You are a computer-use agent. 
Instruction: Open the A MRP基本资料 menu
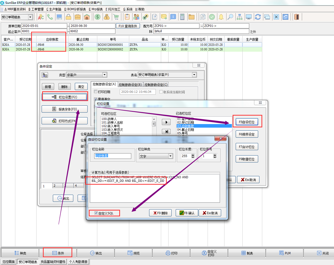[x=15, y=9]
